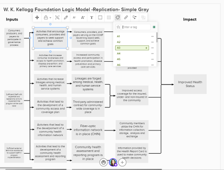Select 'Third-party administered contract' box
The width and height of the screenshot is (224, 170).
(x=88, y=107)
